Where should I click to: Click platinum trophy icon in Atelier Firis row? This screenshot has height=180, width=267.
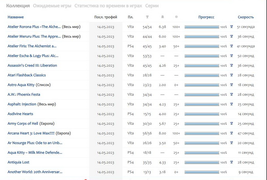[x=231, y=46]
